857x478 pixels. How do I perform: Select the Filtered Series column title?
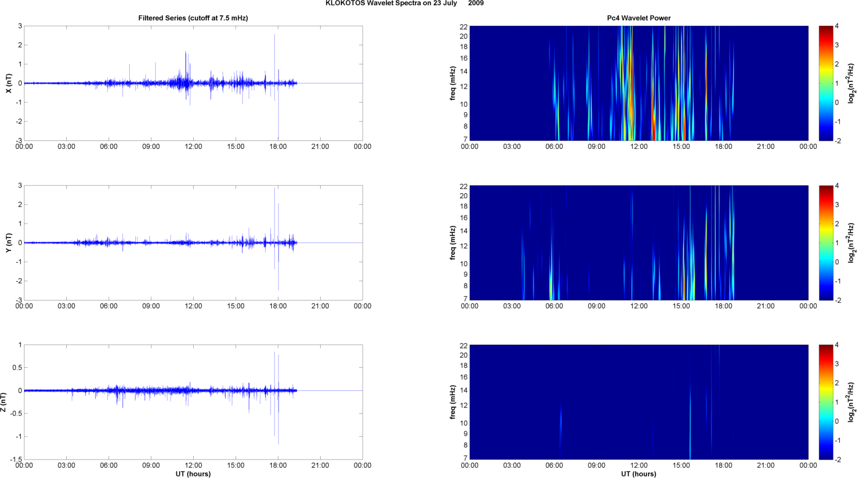pyautogui.click(x=193, y=18)
